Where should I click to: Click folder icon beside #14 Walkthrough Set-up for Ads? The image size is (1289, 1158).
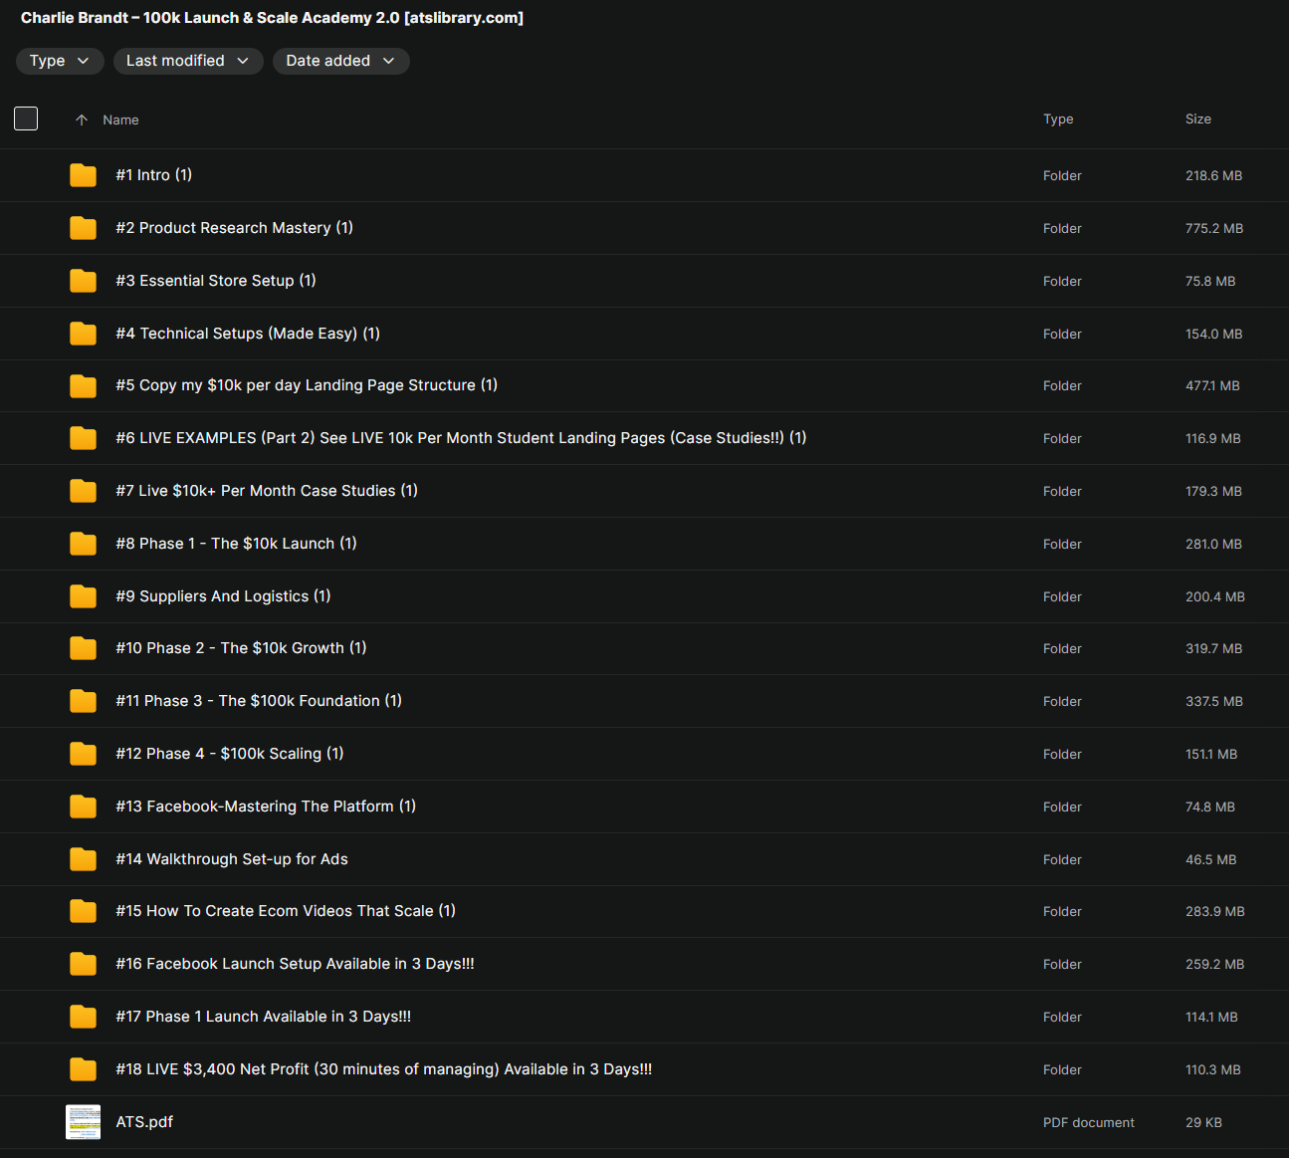[84, 859]
